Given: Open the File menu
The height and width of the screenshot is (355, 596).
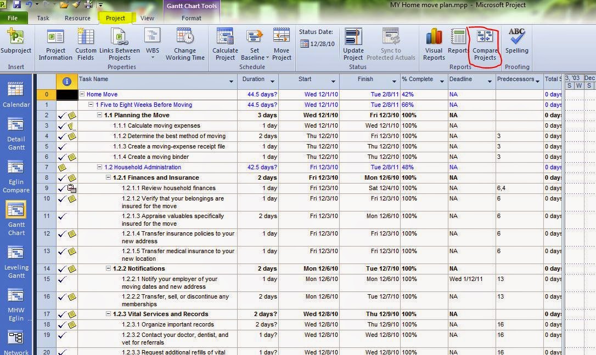Looking at the screenshot, I should (12, 18).
